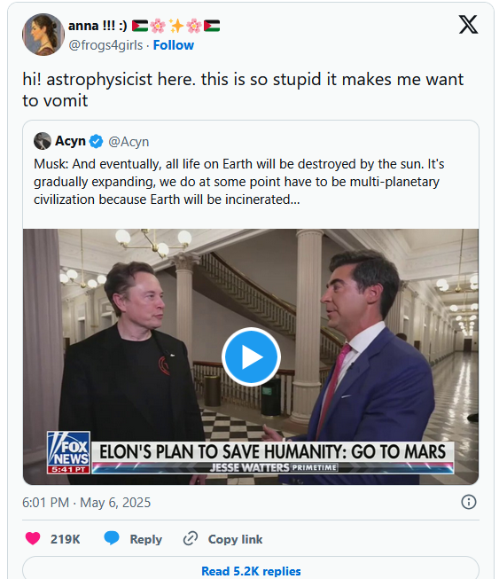Screen dimensions: 499x579
Task: Open the Acyn display name
Action: point(70,141)
